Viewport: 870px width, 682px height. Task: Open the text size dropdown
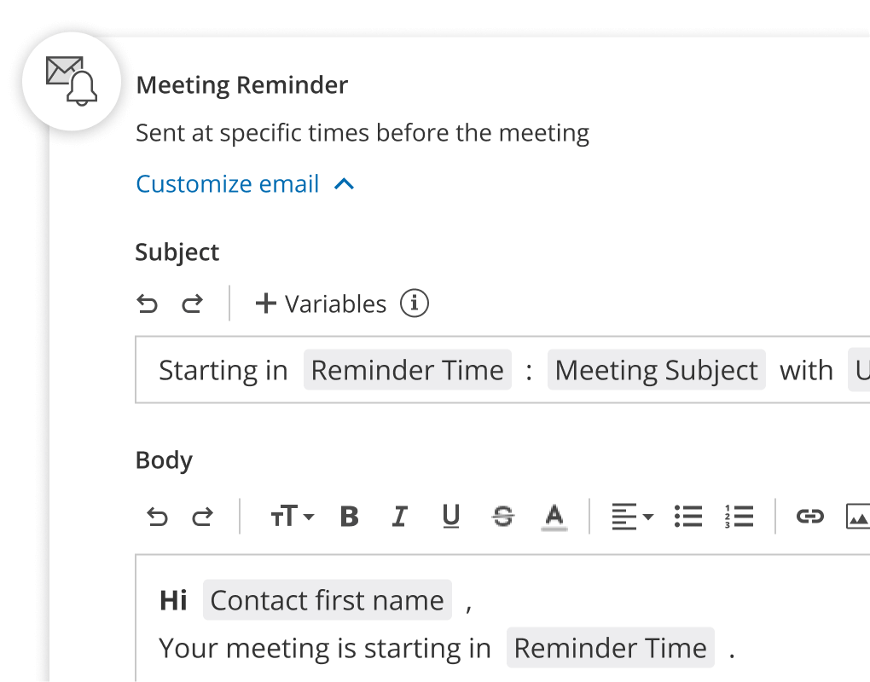291,516
